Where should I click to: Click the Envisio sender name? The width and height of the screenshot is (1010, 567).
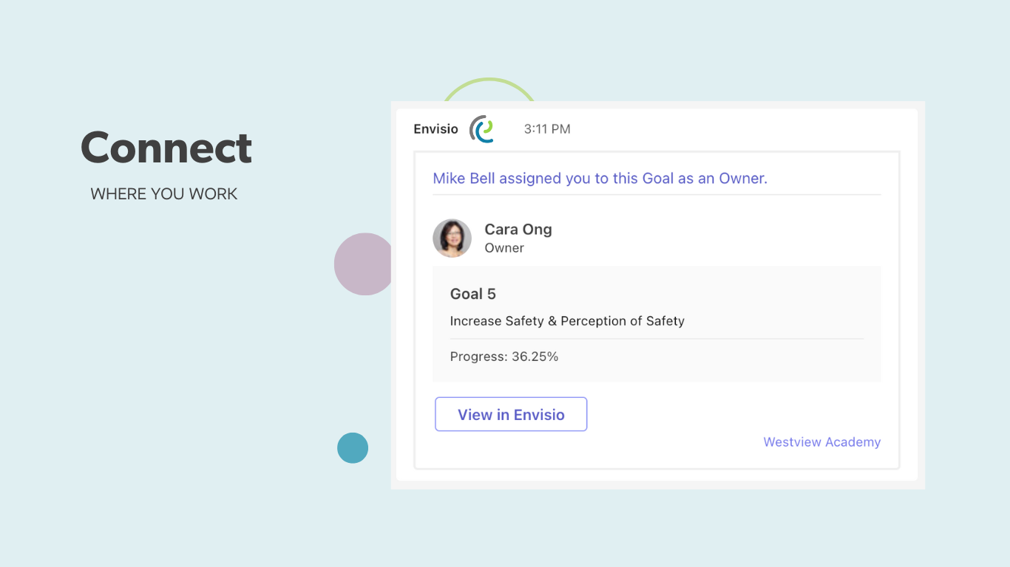tap(435, 129)
